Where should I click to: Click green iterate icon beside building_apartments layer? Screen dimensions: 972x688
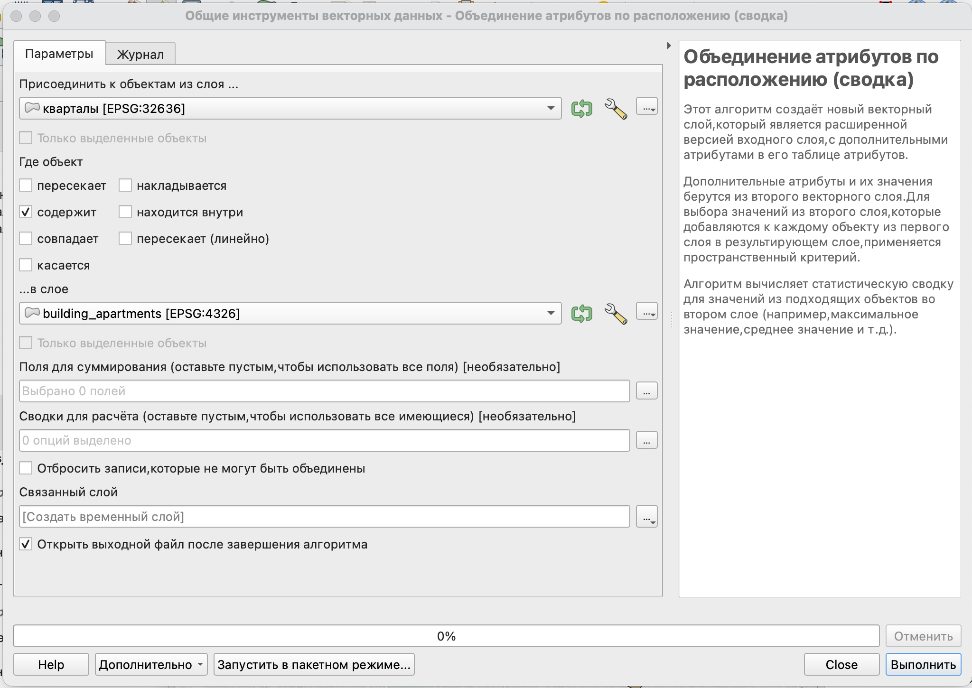pyautogui.click(x=581, y=314)
